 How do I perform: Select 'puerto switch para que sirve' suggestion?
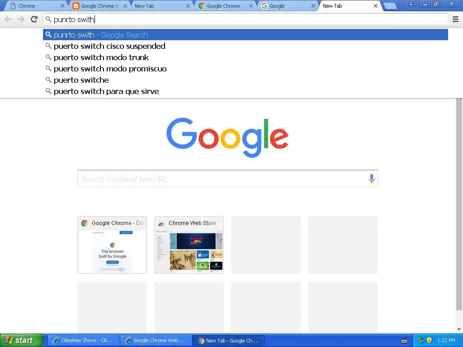point(246,91)
